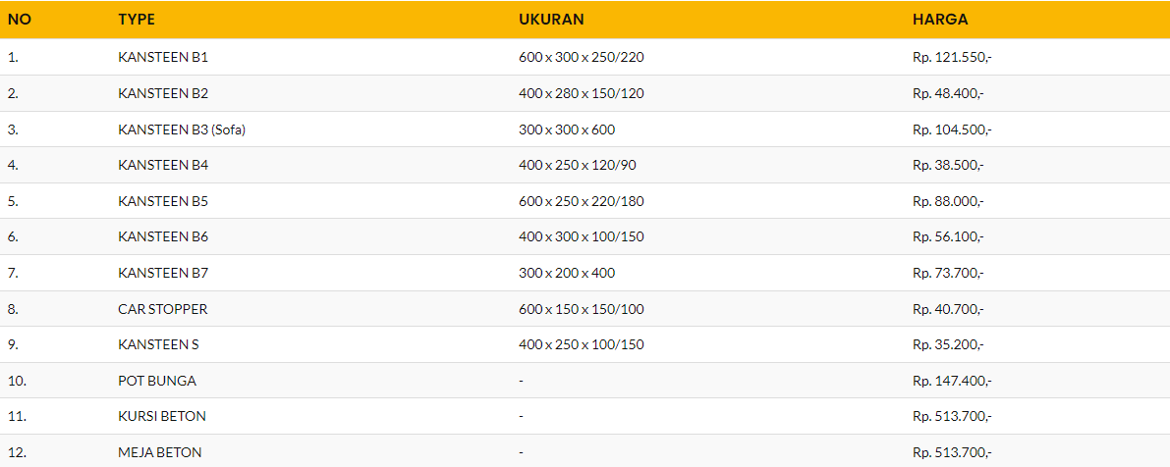Click the POT BUNGA type cell

coord(157,381)
